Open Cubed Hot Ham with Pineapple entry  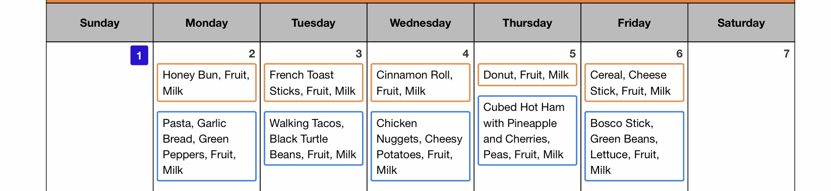(527, 131)
